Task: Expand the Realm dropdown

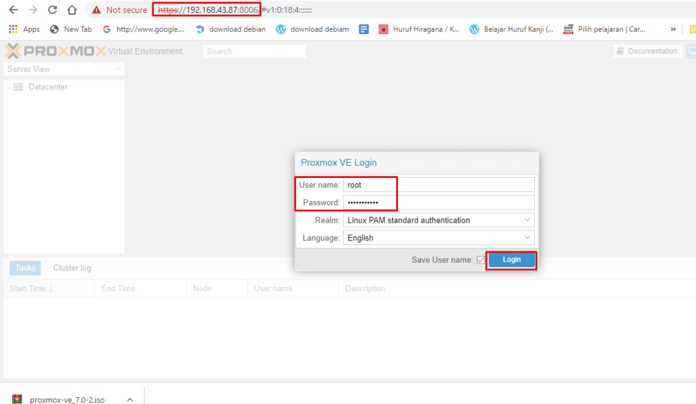Action: (527, 220)
